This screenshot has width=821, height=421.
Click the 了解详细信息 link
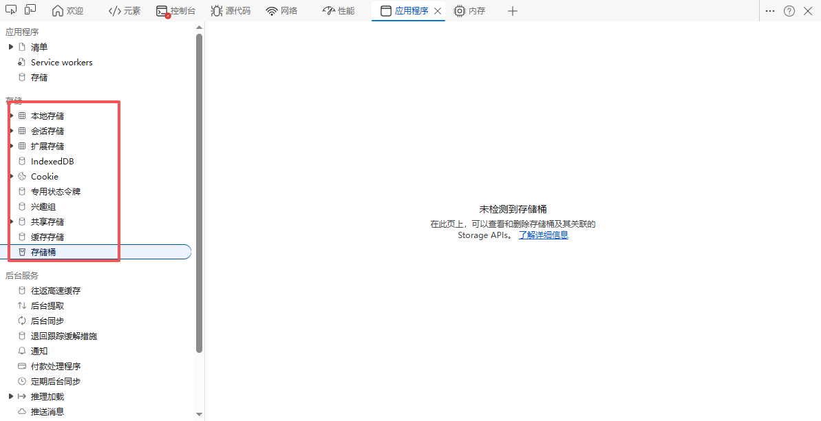(x=543, y=235)
